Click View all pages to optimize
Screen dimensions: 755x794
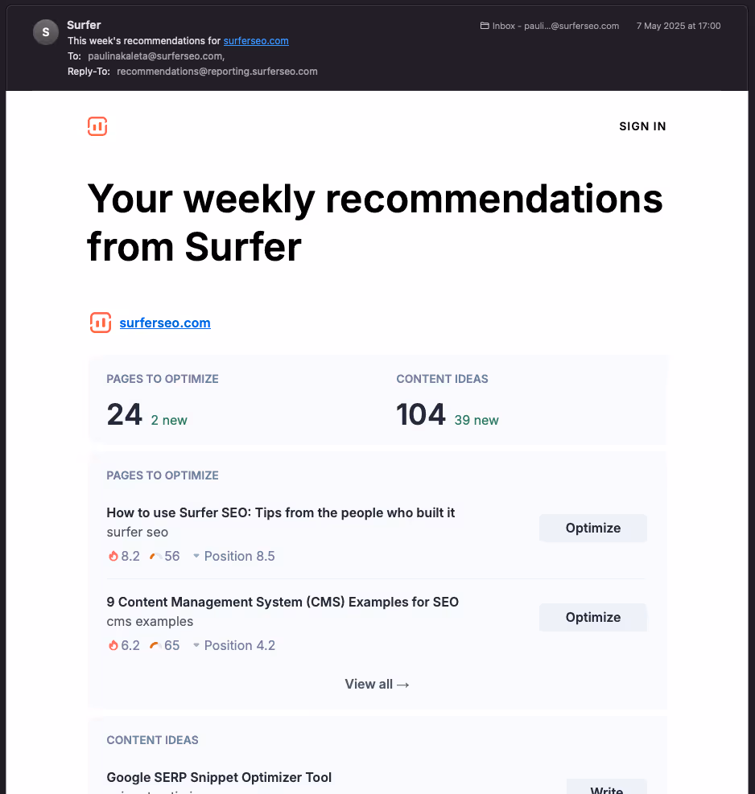click(x=377, y=684)
